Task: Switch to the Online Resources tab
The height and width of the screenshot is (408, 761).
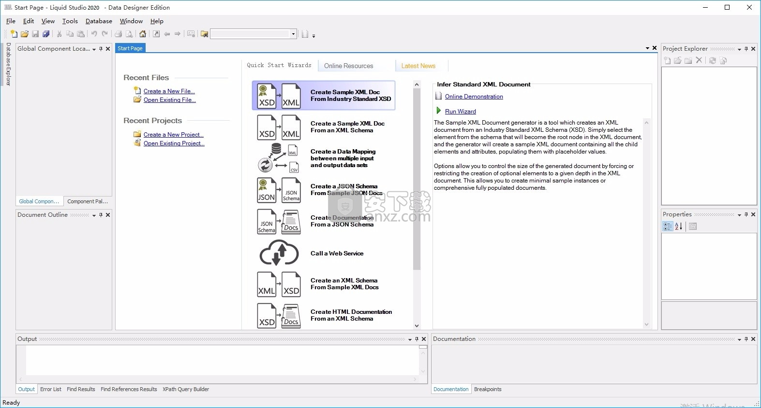Action: [348, 66]
